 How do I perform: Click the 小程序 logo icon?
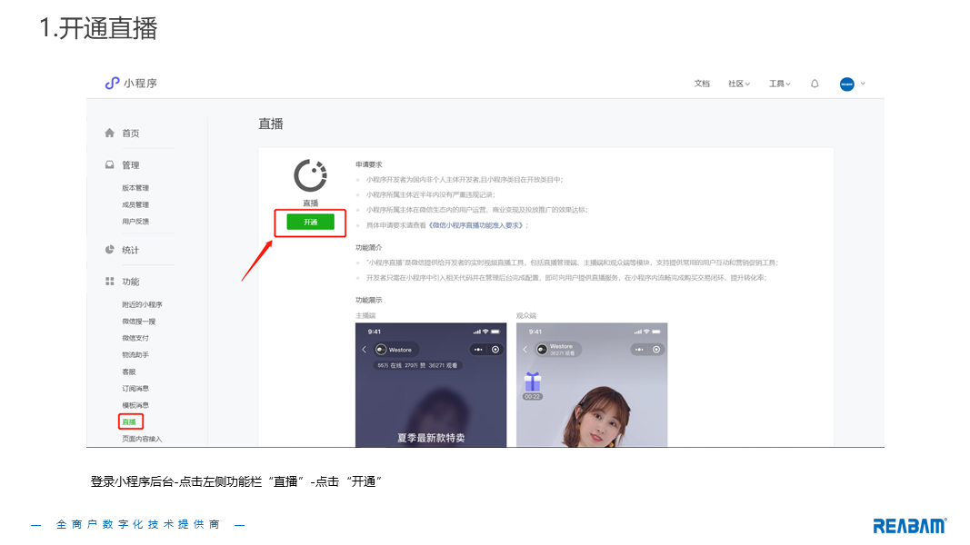(x=112, y=83)
